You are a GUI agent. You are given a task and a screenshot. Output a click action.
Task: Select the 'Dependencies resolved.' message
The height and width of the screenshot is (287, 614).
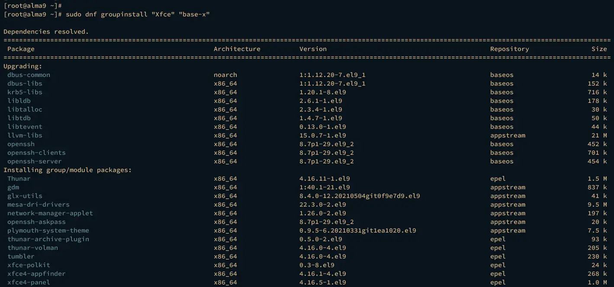46,32
